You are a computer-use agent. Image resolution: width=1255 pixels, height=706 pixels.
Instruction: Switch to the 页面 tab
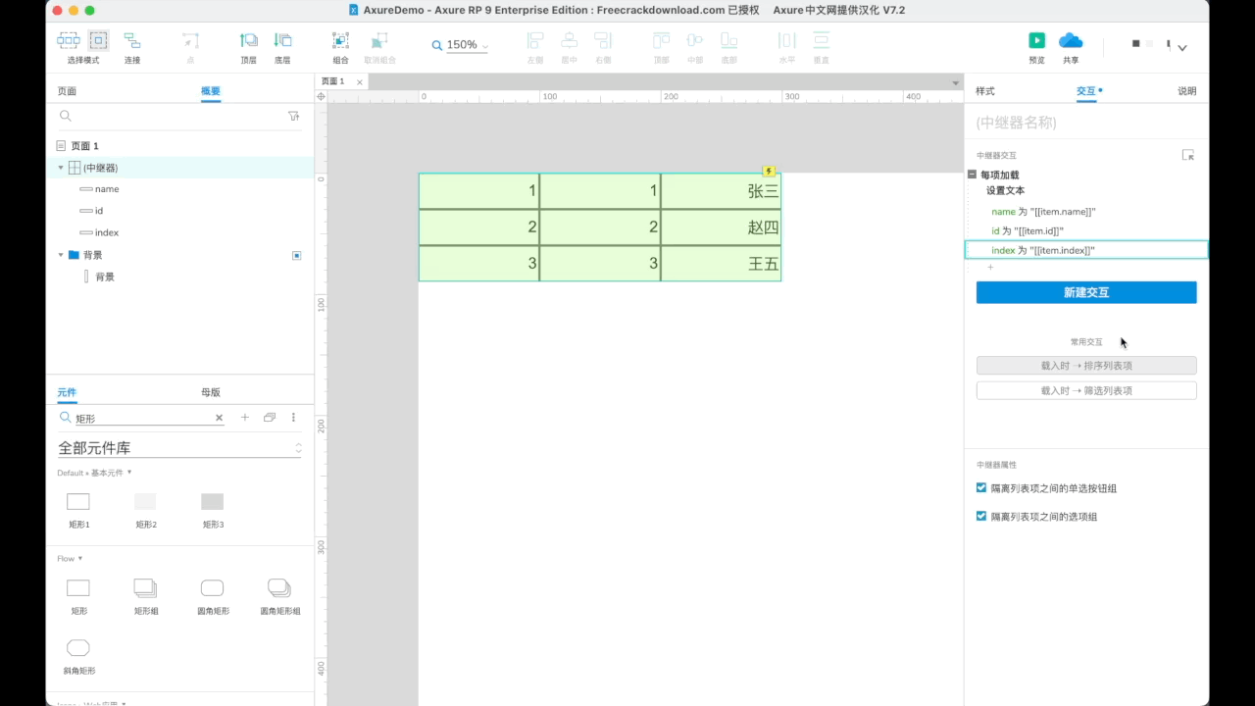tap(67, 91)
